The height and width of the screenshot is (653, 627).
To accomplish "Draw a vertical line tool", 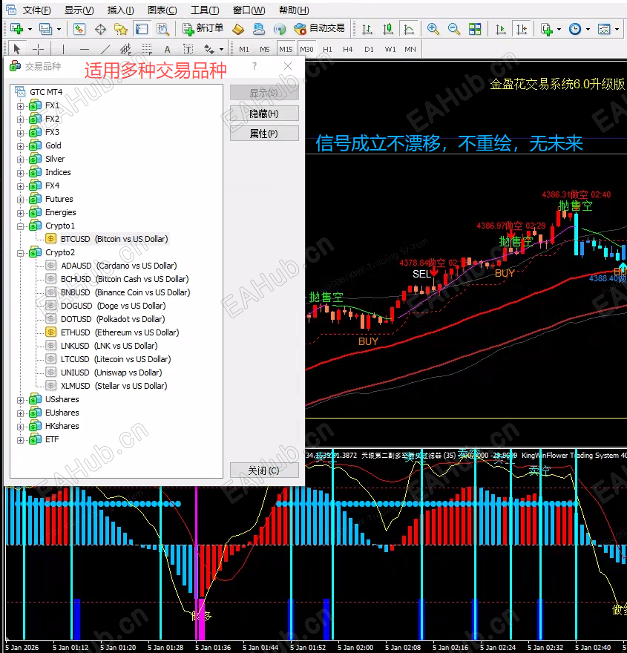I will pyautogui.click(x=63, y=49).
